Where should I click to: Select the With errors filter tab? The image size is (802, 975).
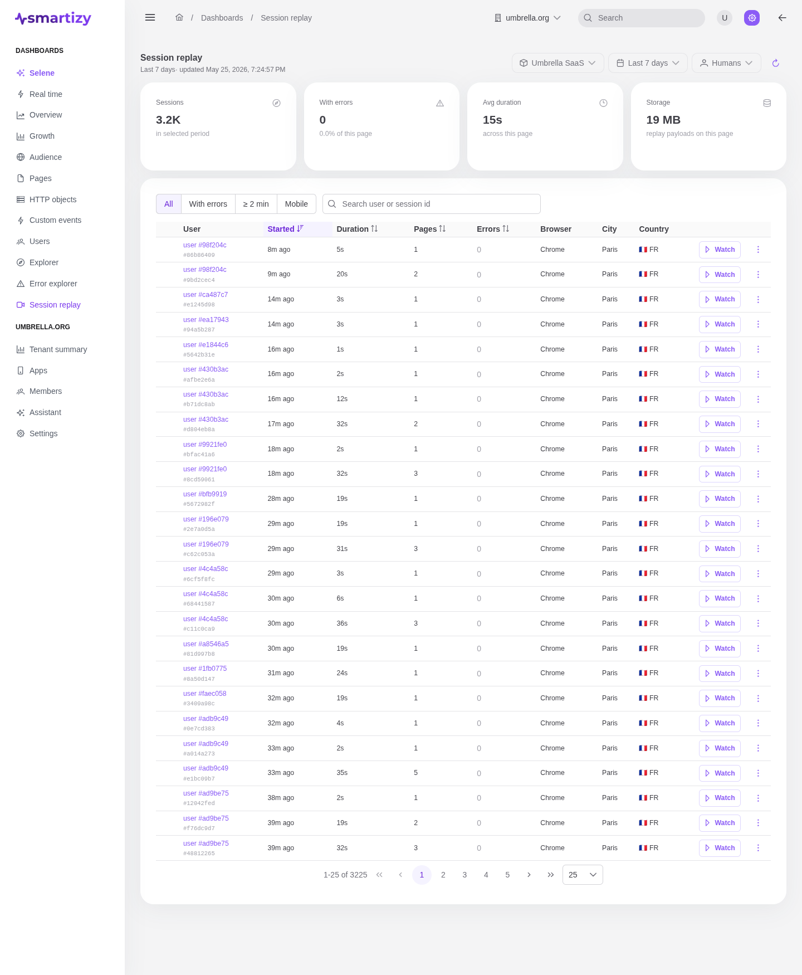208,204
